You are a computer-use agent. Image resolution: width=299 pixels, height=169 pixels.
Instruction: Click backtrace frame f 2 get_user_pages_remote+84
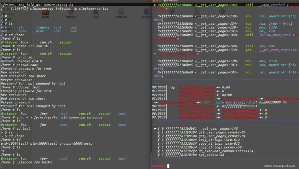pos(202,136)
